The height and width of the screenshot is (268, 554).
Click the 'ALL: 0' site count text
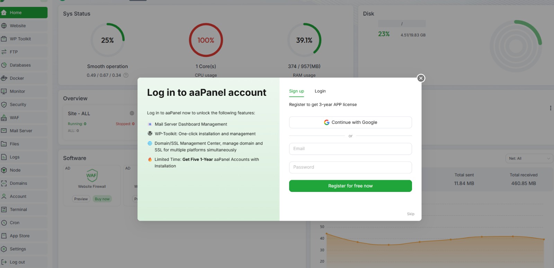[x=73, y=131]
